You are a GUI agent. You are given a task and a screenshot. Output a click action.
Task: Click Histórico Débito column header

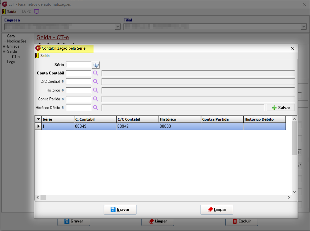[x=265, y=119]
